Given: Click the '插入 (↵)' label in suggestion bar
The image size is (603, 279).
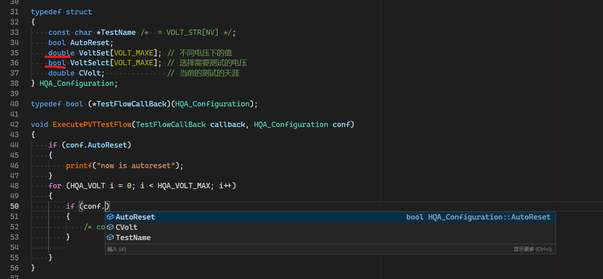Looking at the screenshot, I should 116,249.
